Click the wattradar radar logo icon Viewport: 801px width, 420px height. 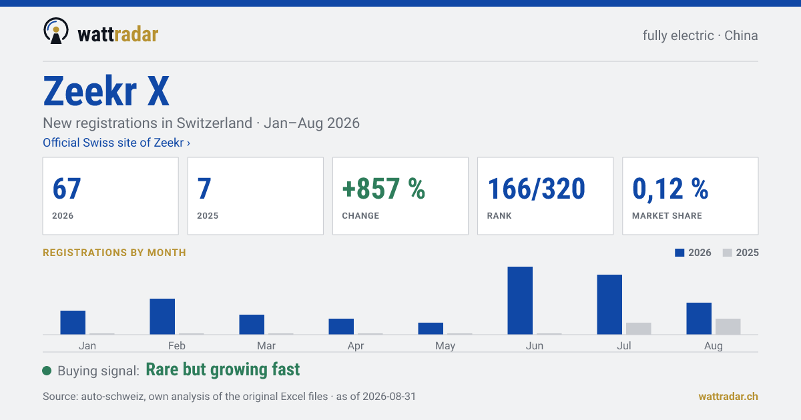click(x=55, y=31)
